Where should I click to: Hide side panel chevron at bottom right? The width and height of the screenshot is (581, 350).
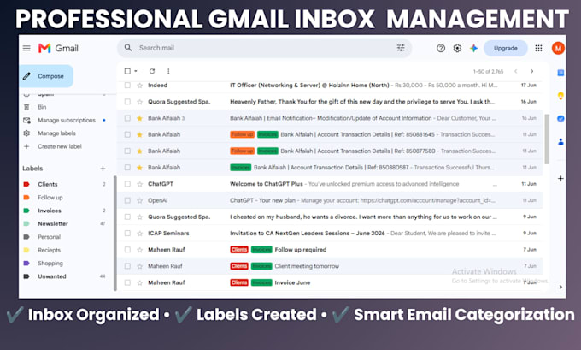click(560, 287)
